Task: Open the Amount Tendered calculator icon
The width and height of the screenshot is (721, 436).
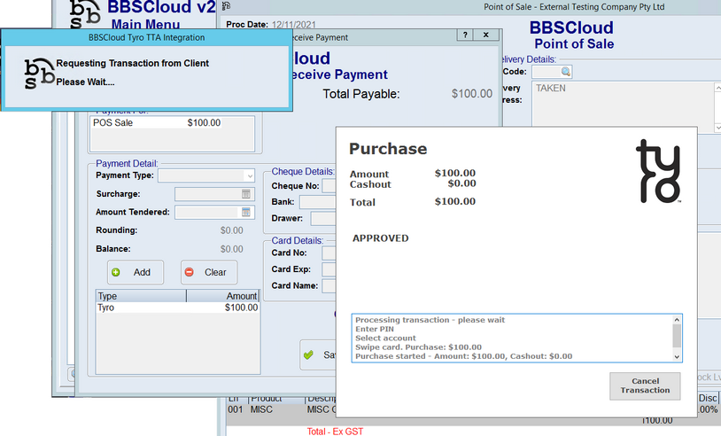Action: pos(246,213)
